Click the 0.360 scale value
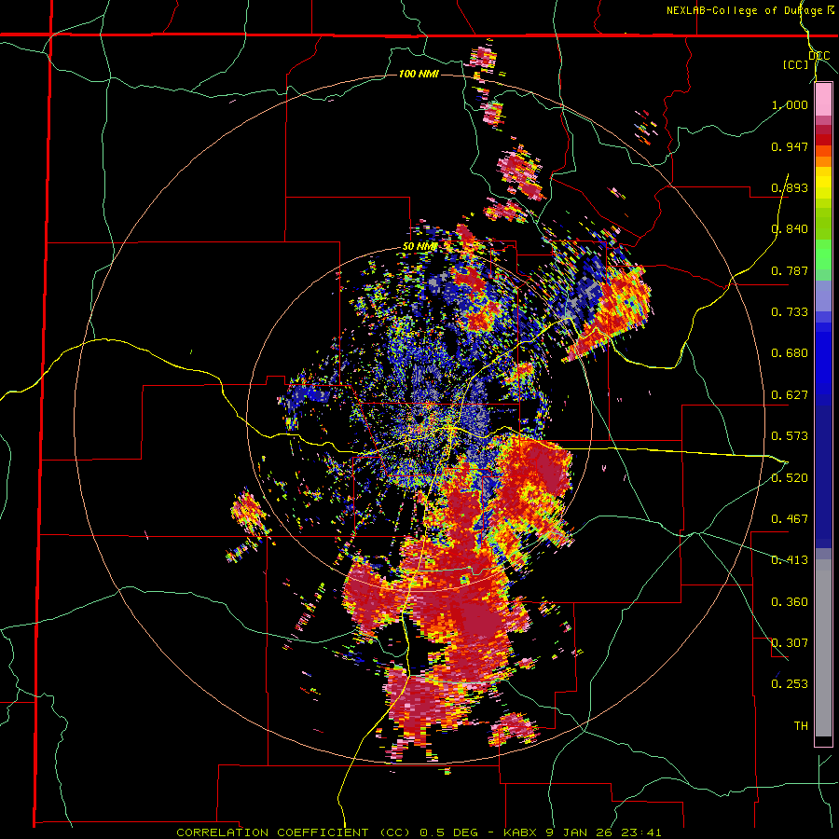 pyautogui.click(x=790, y=602)
